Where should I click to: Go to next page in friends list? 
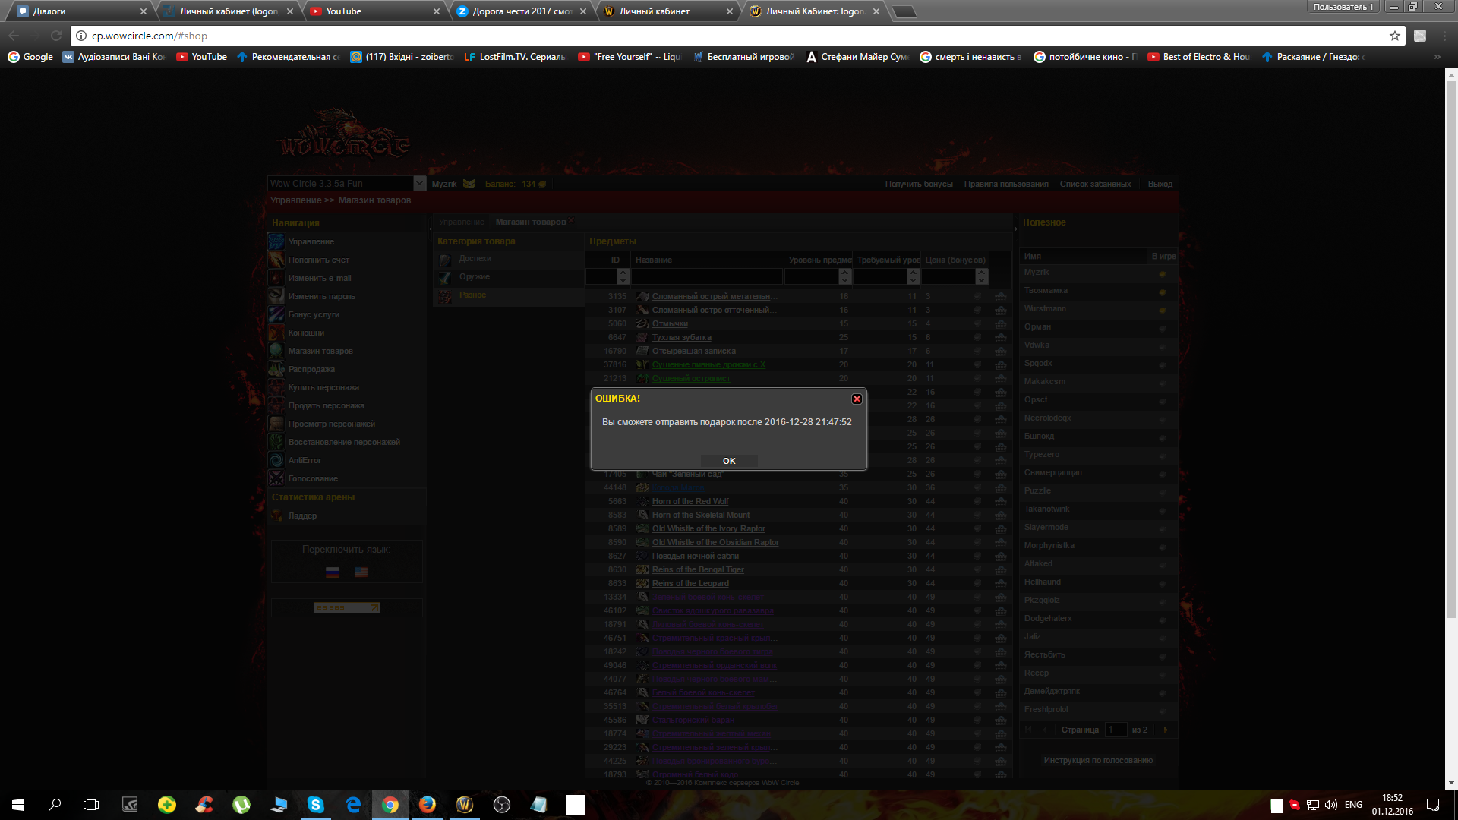coord(1165,730)
